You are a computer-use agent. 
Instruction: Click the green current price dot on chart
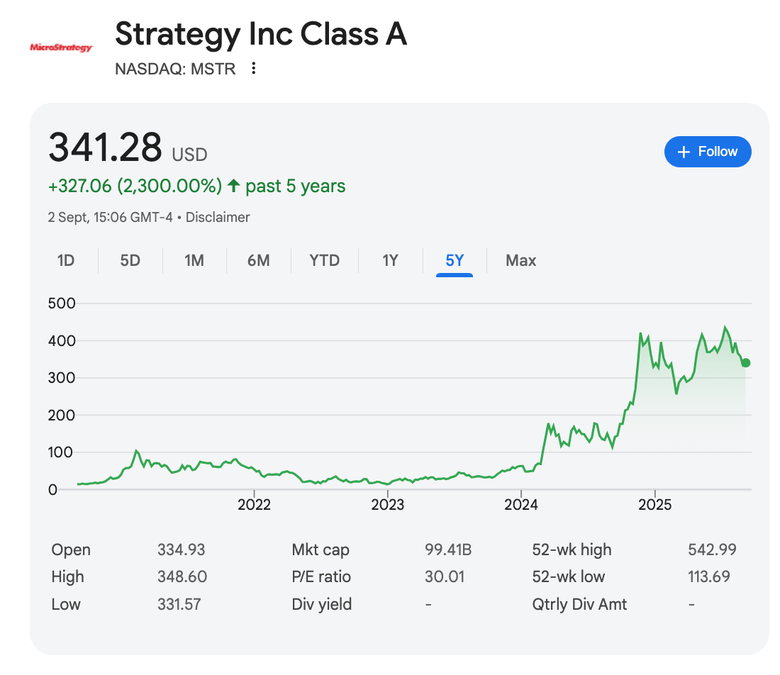[745, 362]
